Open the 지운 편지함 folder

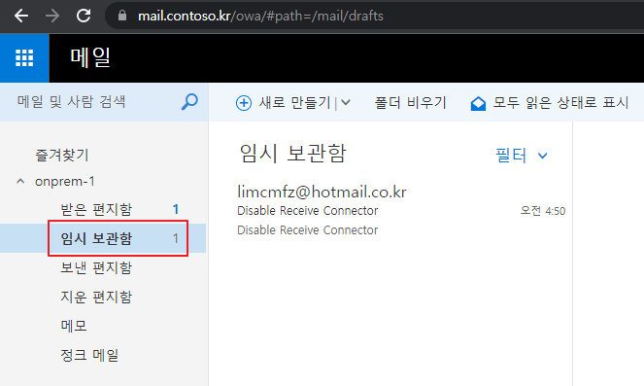[96, 297]
